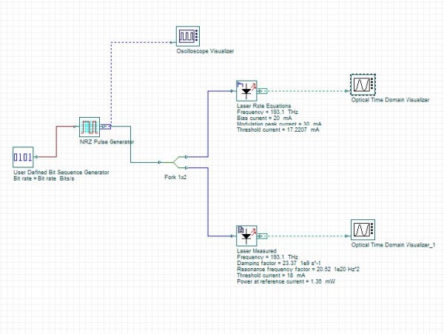This screenshot has height=334, width=444.
Task: Click 'Bit rate = Bit rate Bits/s' text
Action: coord(44,178)
